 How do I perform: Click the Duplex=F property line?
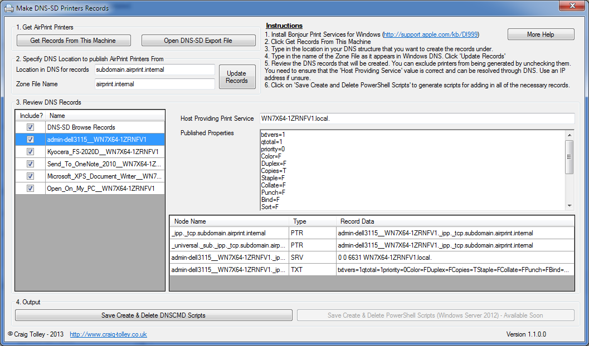[x=274, y=164]
